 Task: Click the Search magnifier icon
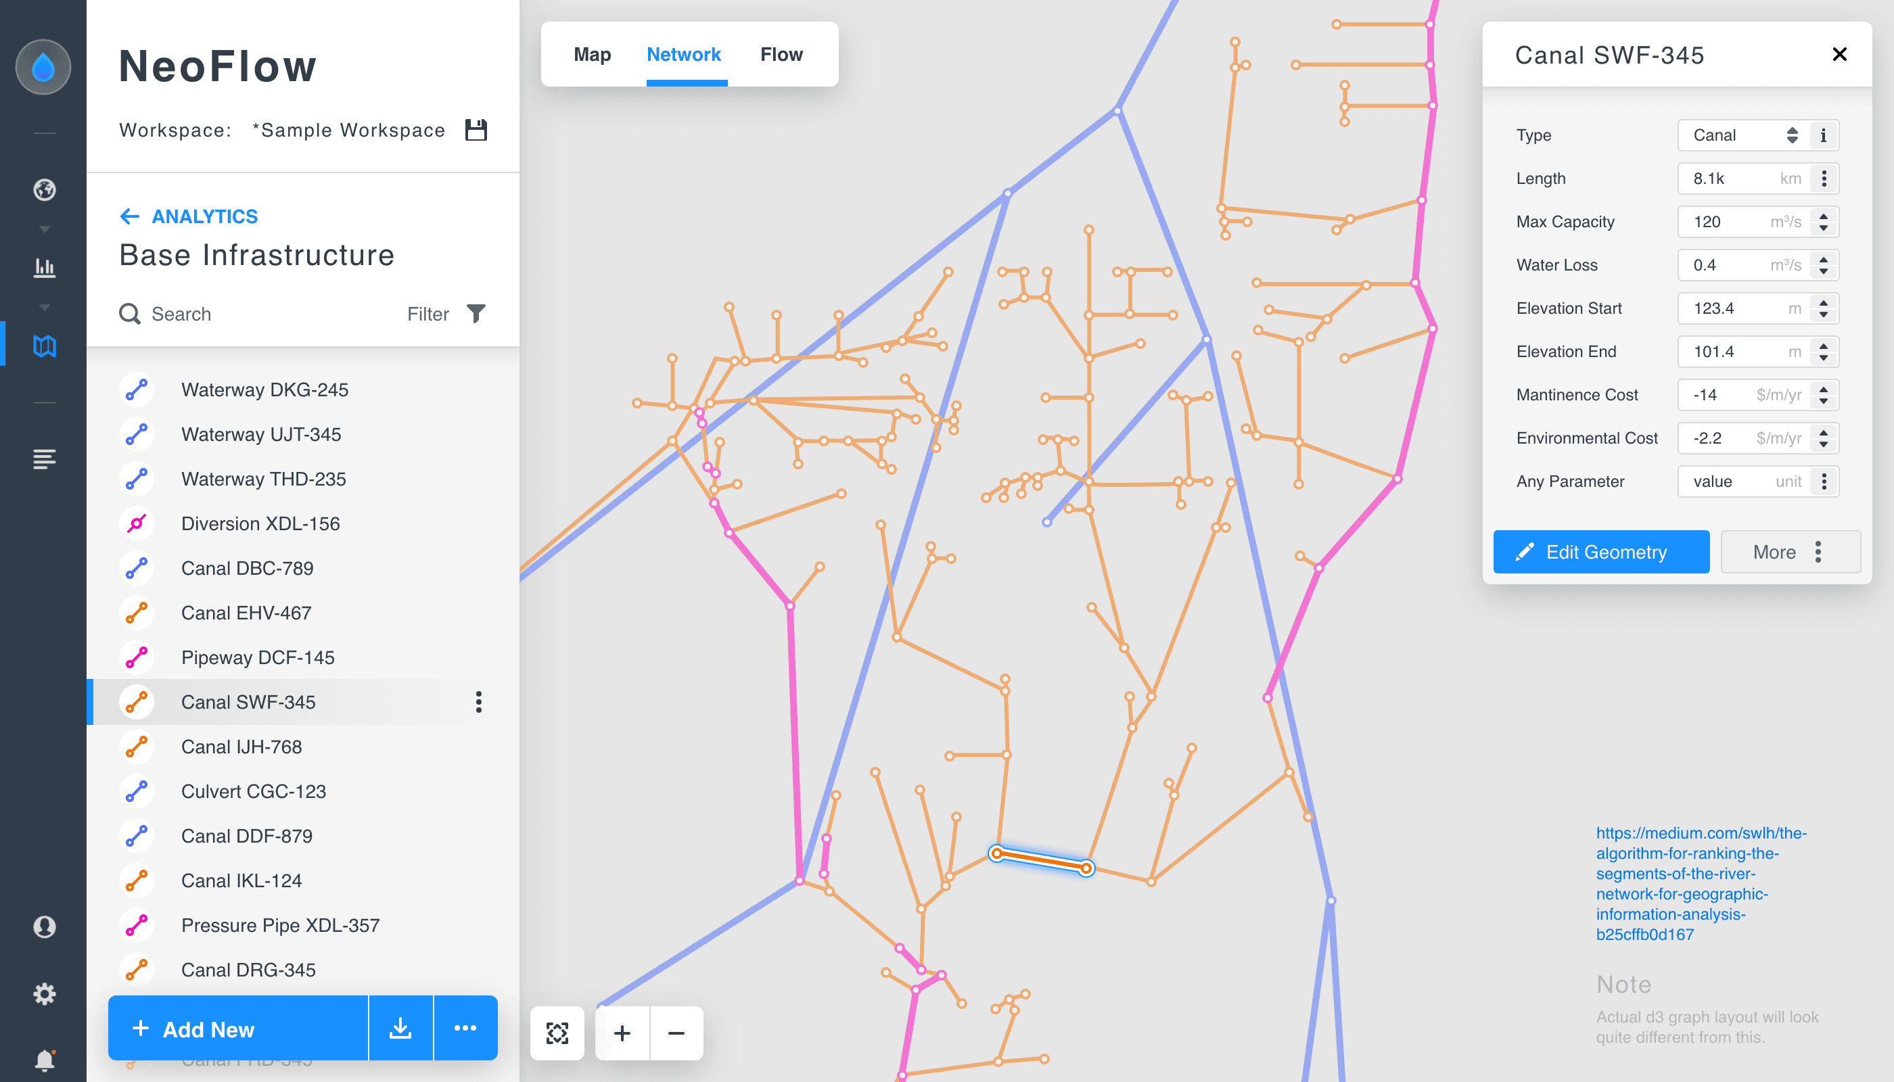tap(130, 314)
